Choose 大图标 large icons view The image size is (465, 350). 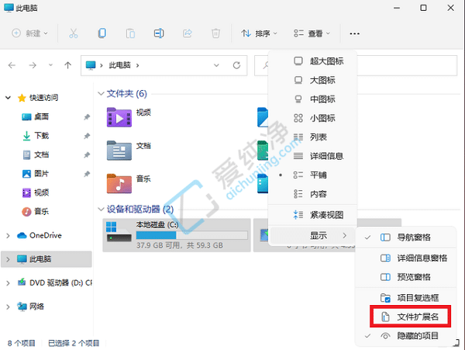[x=312, y=80]
